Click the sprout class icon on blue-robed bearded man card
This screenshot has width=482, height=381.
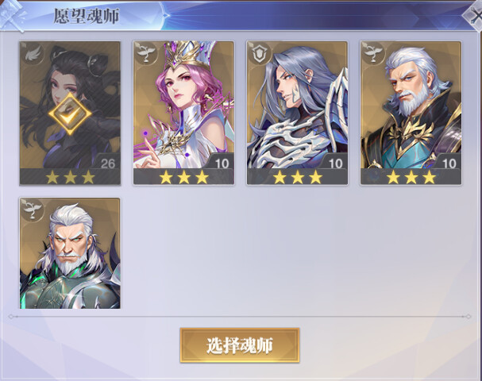click(x=372, y=53)
